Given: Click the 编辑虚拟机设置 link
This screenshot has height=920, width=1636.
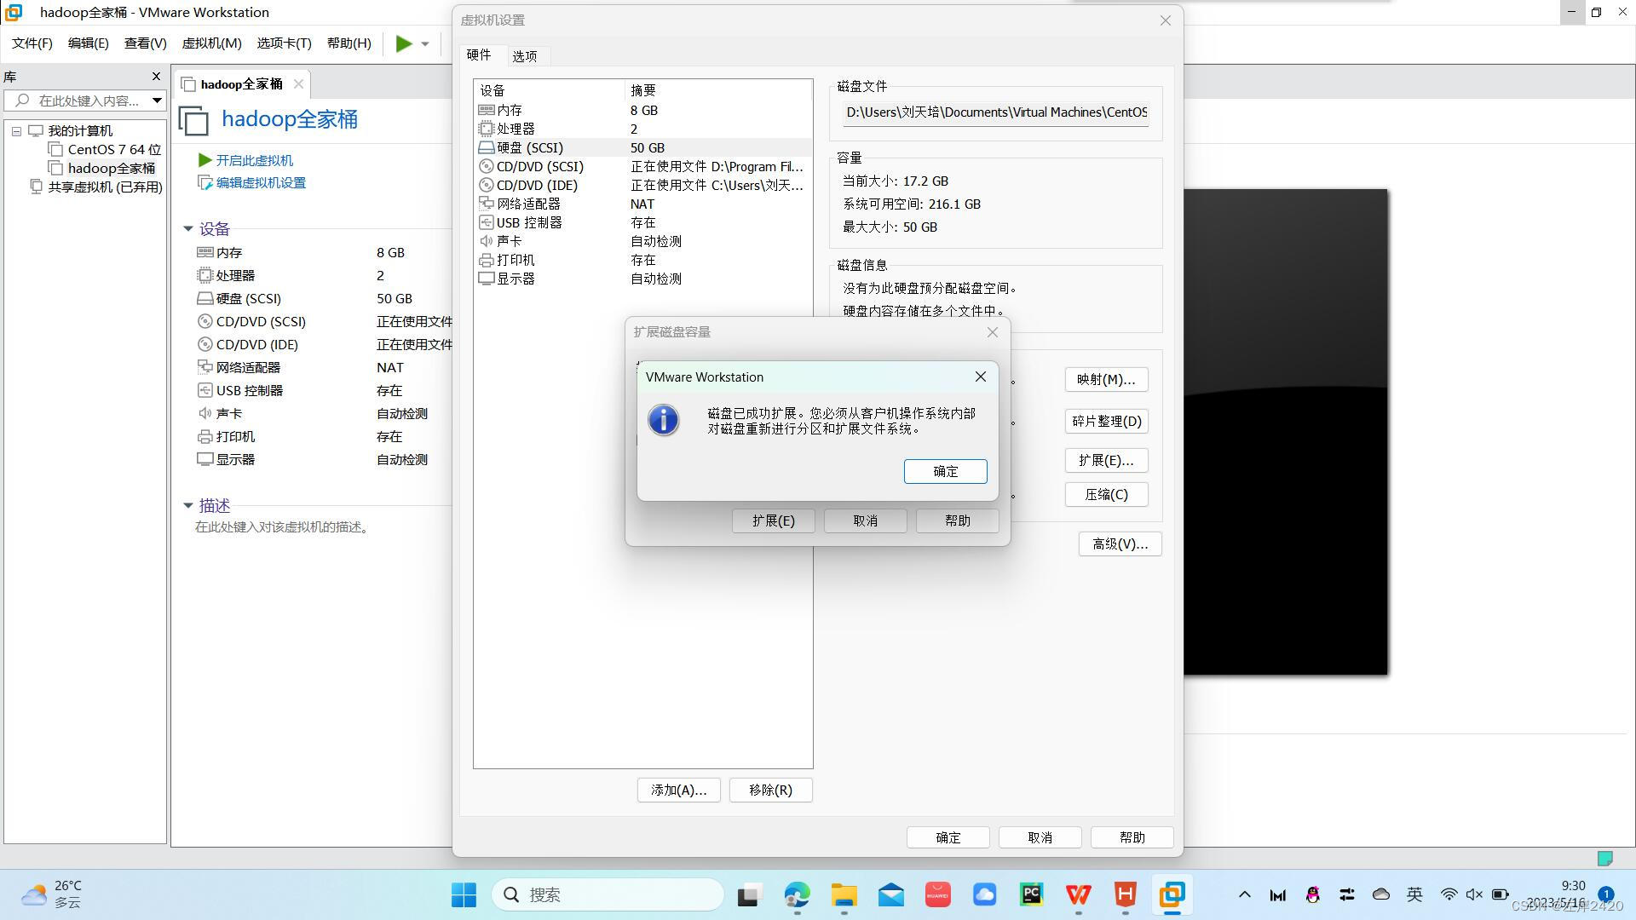Looking at the screenshot, I should [x=260, y=182].
